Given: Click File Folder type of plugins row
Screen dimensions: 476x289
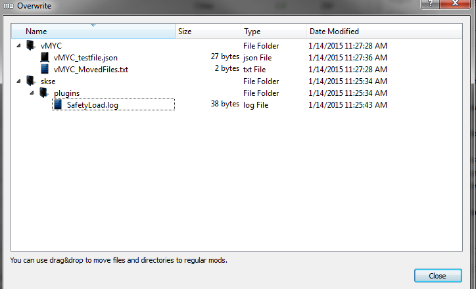Looking at the screenshot, I should 261,93.
